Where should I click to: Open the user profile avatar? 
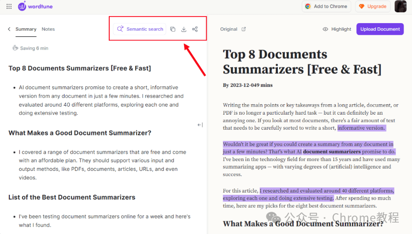click(x=400, y=6)
